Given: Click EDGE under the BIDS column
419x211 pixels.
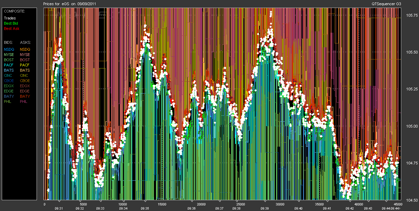Looking at the screenshot, I should pos(9,91).
